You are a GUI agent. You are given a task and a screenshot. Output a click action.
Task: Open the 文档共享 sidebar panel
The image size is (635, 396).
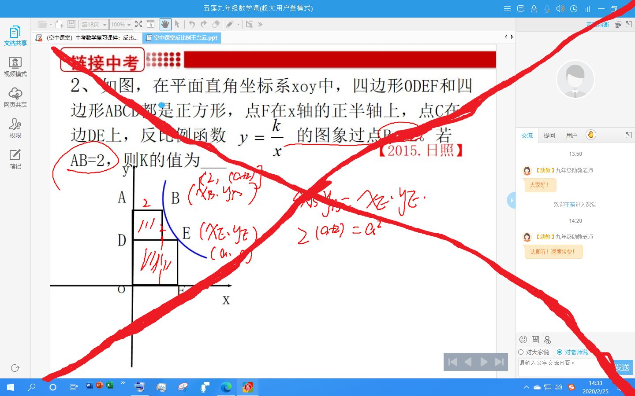(x=15, y=35)
